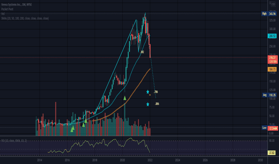Viewport: 279px width, 164px height.
Task: Click the 2026 time axis label
Action: (205, 160)
